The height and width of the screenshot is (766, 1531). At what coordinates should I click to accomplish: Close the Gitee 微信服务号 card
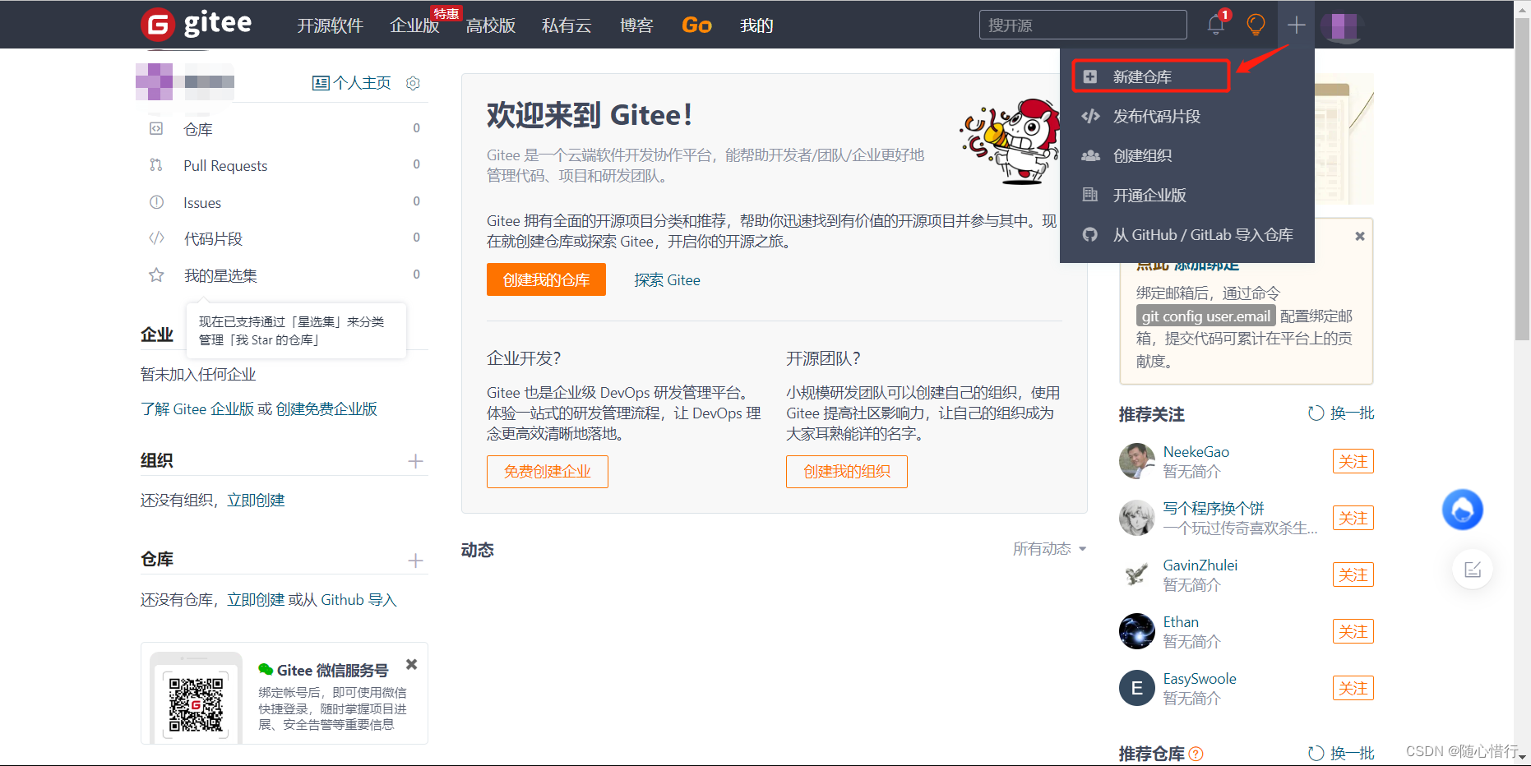click(412, 664)
